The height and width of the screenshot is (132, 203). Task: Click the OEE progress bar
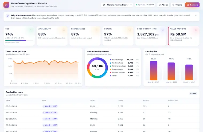pos(19,40)
